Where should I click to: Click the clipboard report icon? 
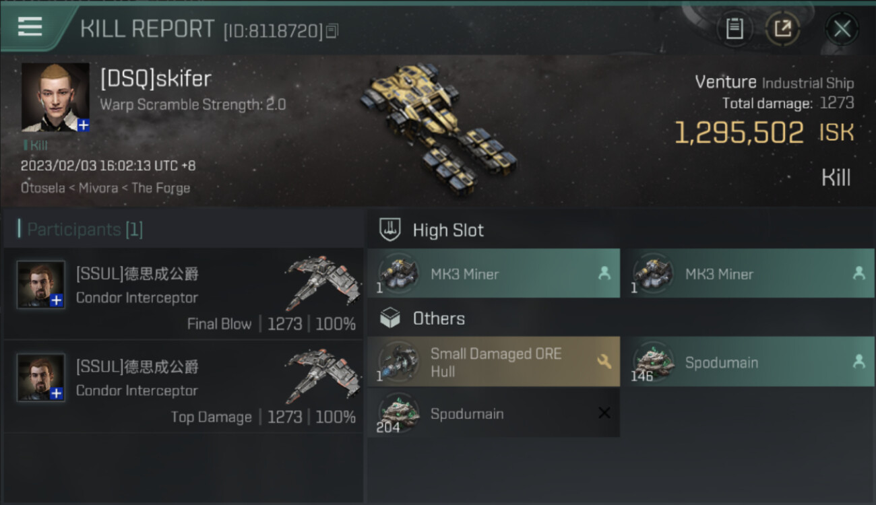pos(734,29)
